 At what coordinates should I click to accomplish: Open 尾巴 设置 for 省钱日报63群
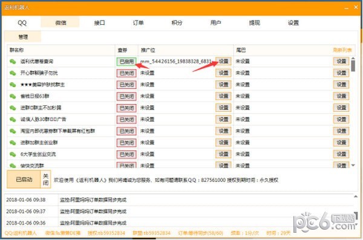tap(341, 96)
